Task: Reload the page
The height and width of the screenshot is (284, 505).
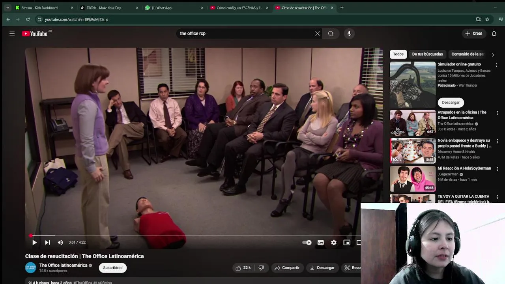Action: pyautogui.click(x=28, y=19)
